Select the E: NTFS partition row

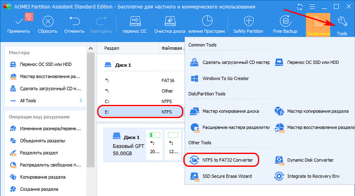[140, 112]
